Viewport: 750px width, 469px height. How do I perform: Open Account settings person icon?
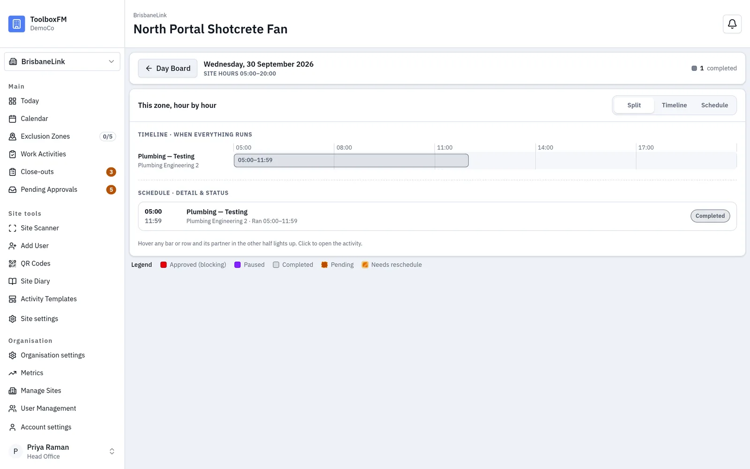point(13,427)
